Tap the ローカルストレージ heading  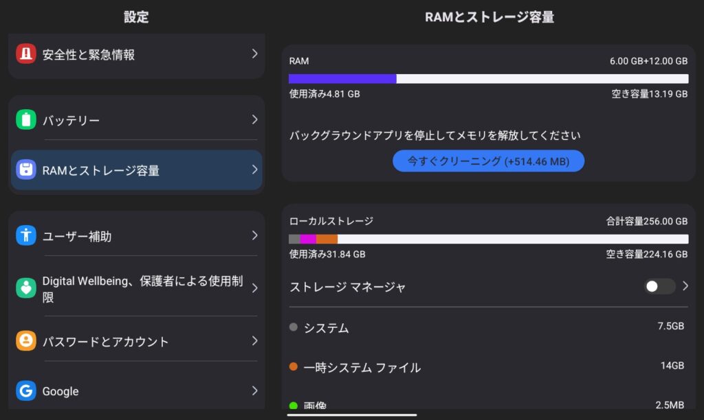331,221
